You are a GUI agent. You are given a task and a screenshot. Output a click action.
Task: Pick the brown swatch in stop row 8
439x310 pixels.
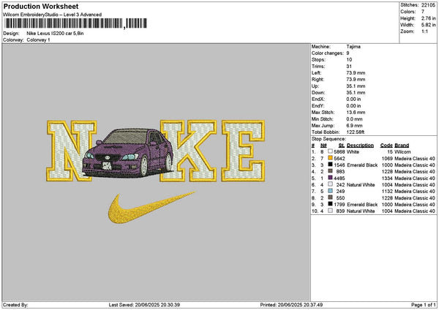point(331,197)
